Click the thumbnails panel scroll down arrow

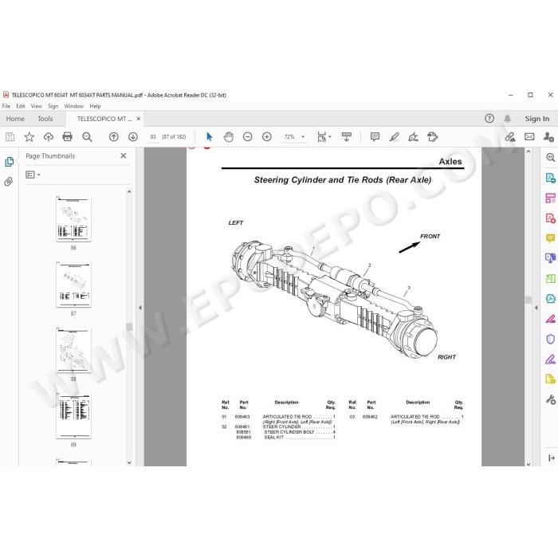pyautogui.click(x=129, y=462)
